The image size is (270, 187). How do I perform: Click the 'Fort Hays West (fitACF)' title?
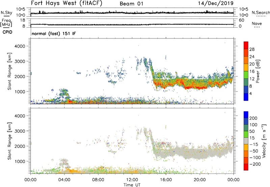click(x=66, y=3)
